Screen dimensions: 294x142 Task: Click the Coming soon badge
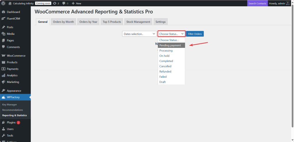pos(43,3)
